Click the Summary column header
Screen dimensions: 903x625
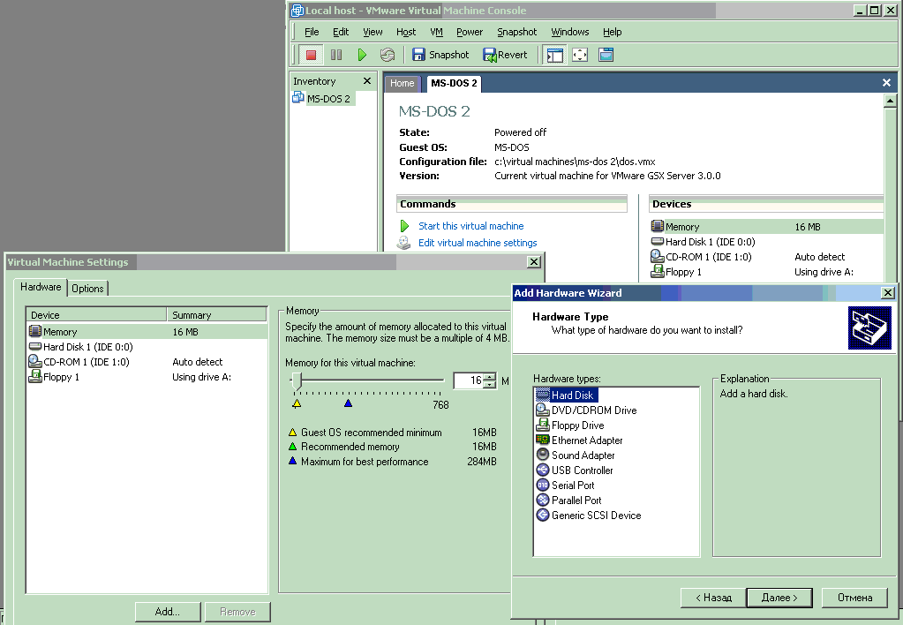pyautogui.click(x=217, y=315)
